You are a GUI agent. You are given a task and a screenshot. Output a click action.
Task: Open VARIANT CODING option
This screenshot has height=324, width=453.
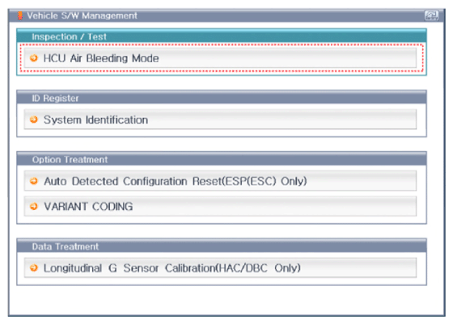pos(220,206)
